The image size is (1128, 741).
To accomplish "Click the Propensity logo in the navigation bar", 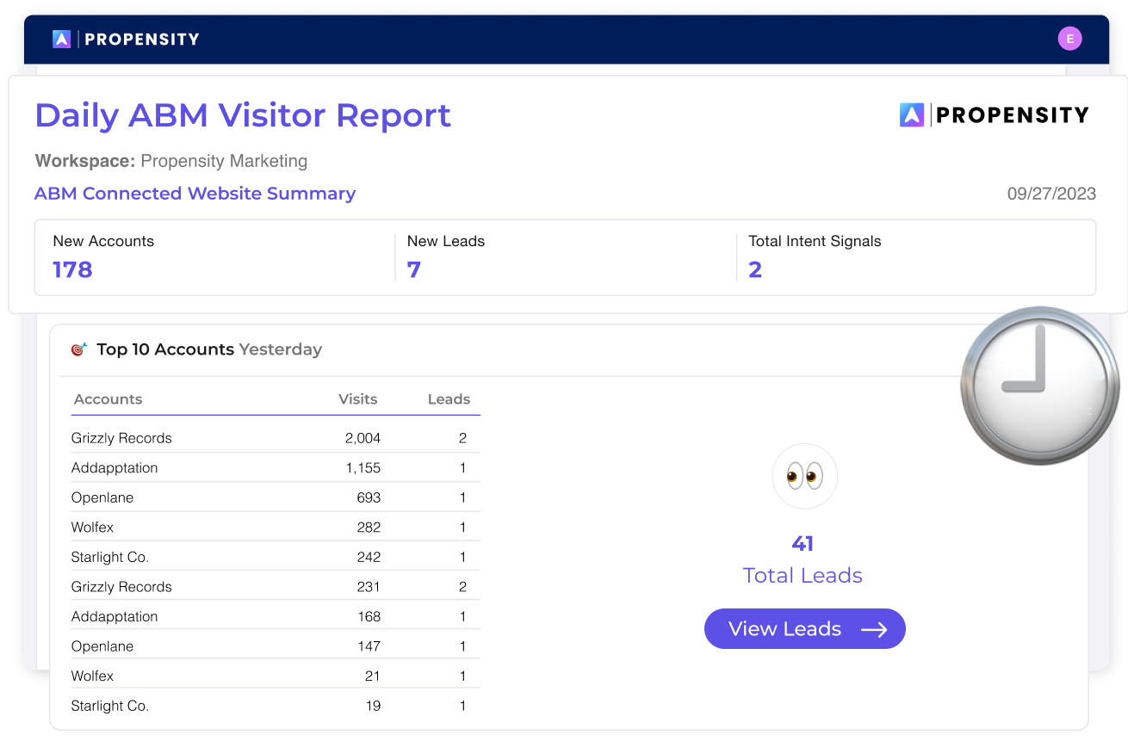I will 127,38.
